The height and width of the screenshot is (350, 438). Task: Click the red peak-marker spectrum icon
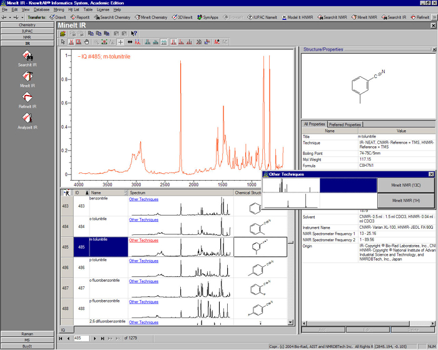coord(138,42)
